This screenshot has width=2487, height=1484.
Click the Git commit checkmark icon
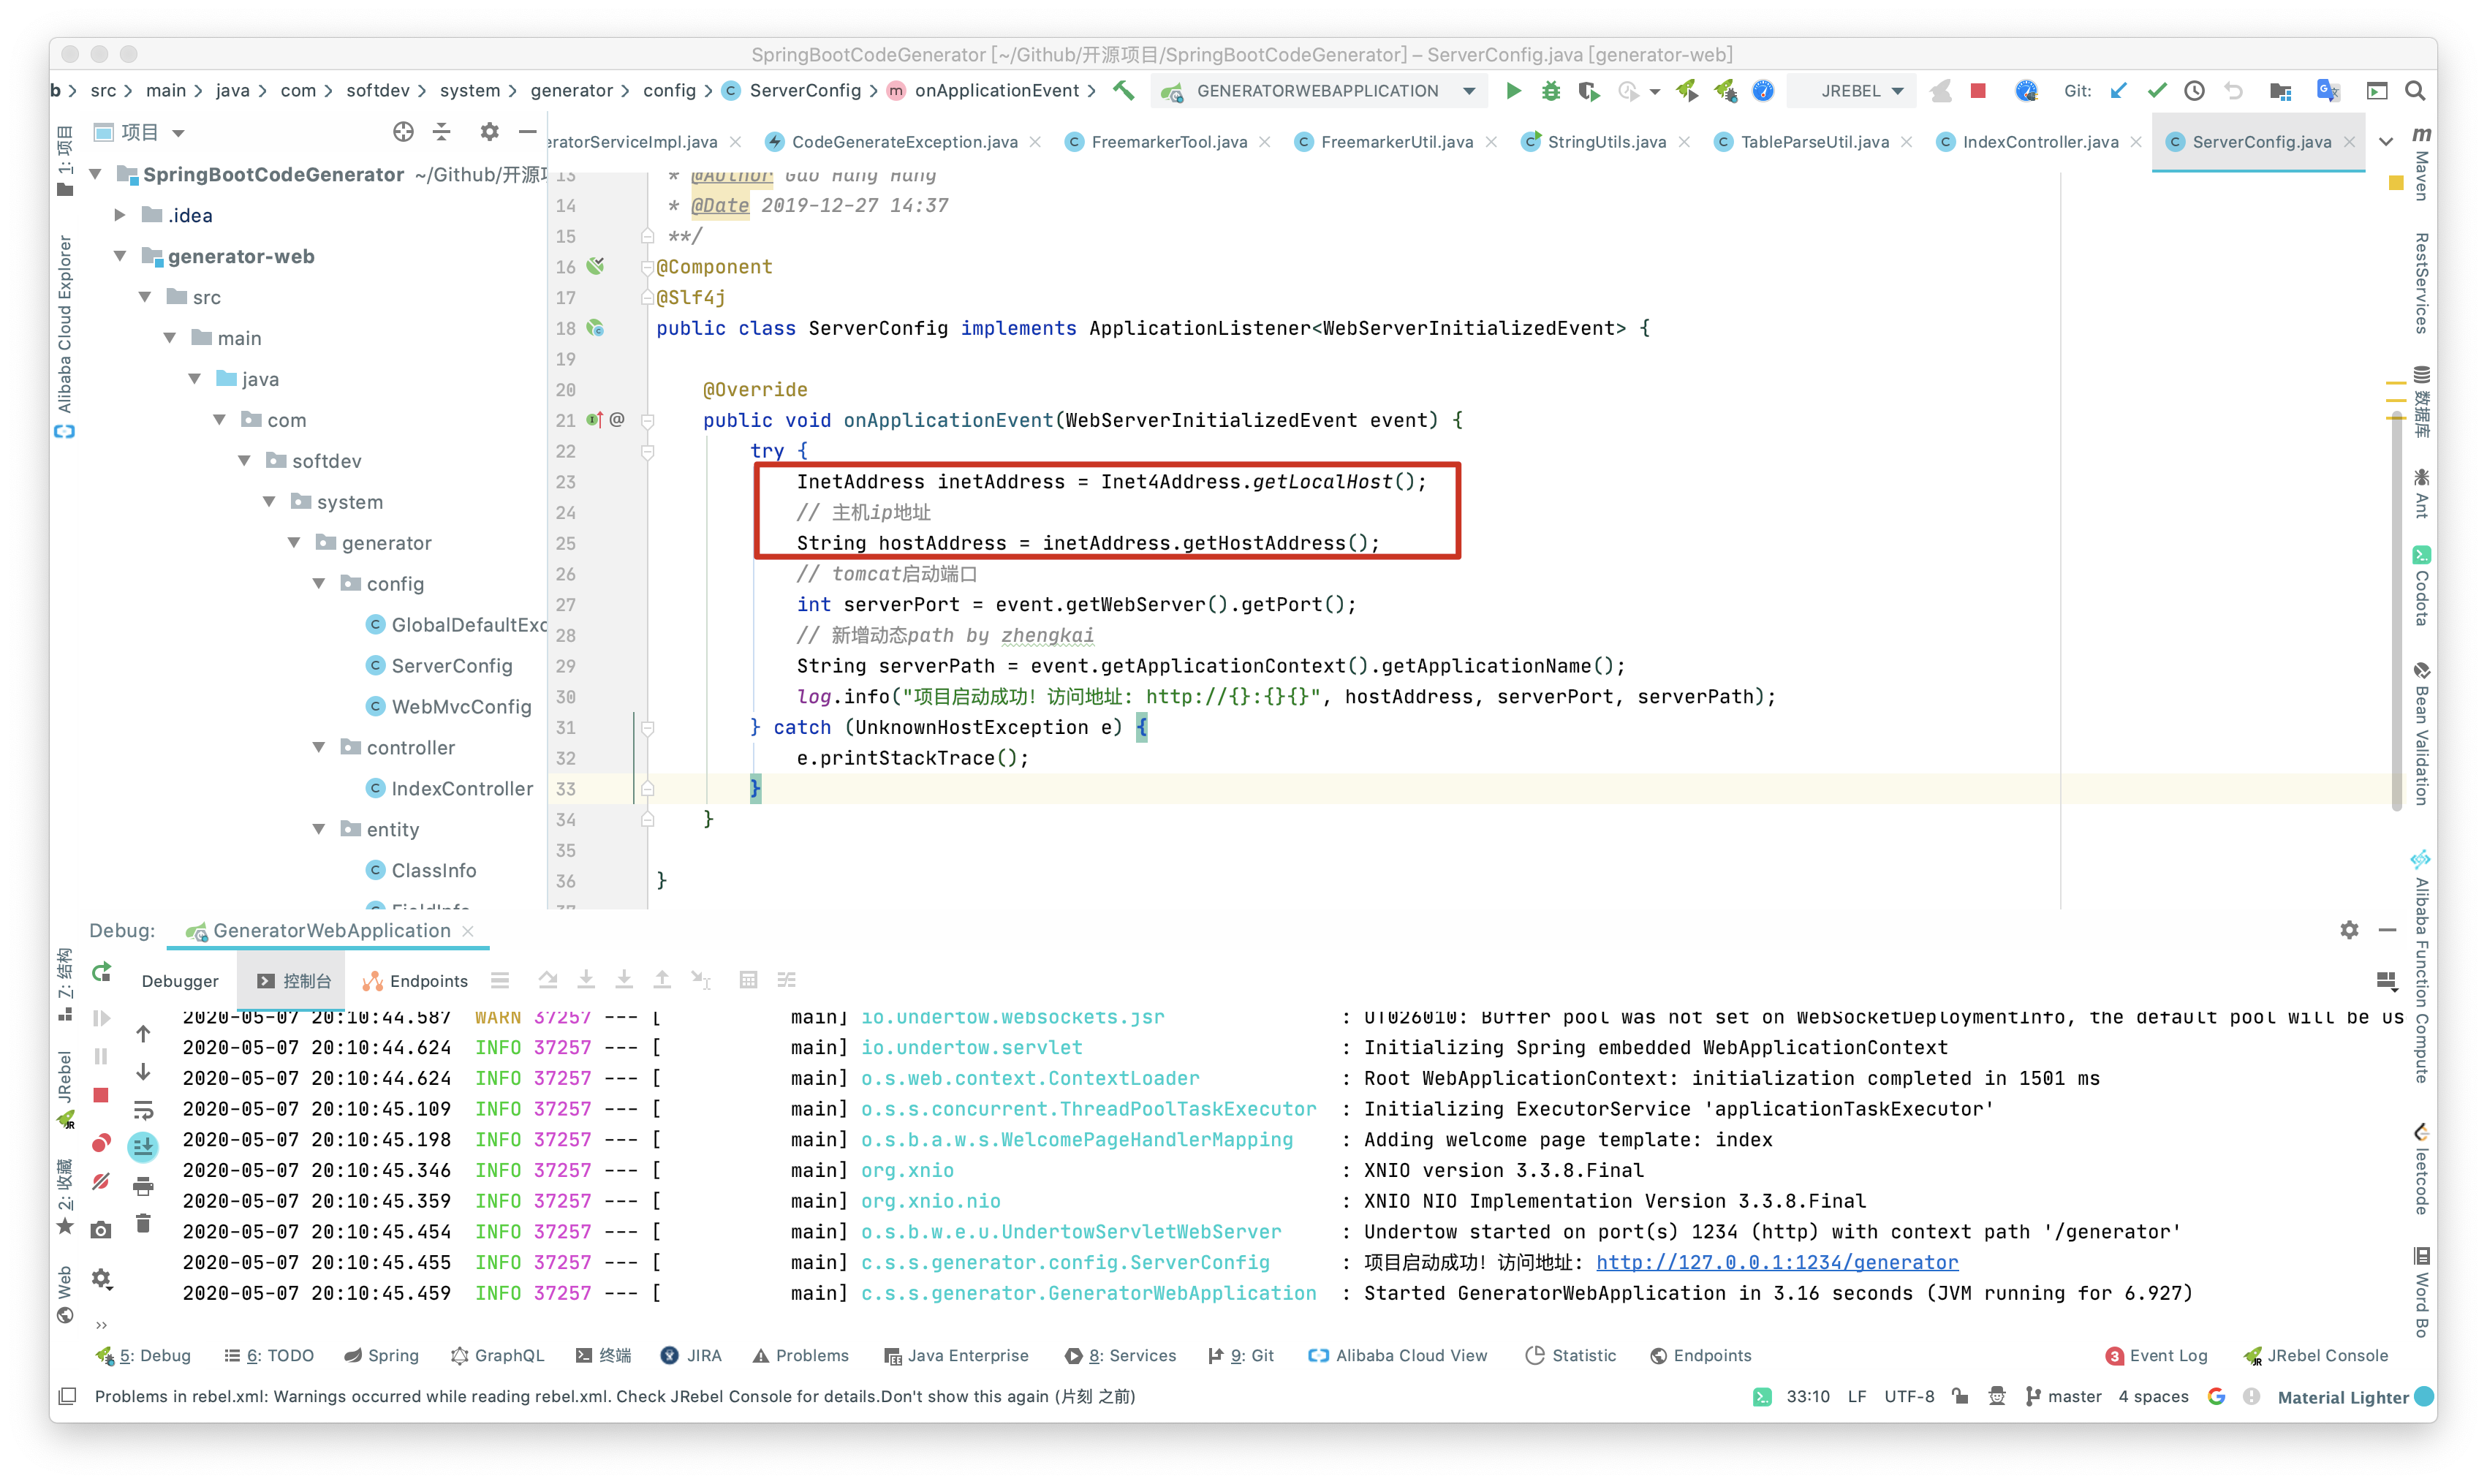click(2157, 91)
